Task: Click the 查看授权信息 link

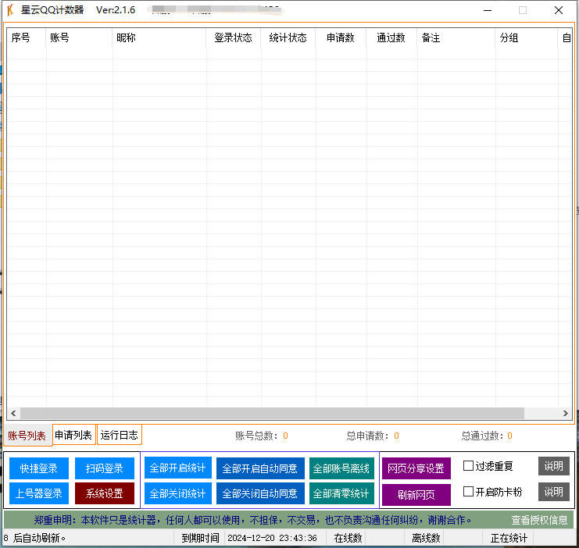Action: pyautogui.click(x=539, y=520)
